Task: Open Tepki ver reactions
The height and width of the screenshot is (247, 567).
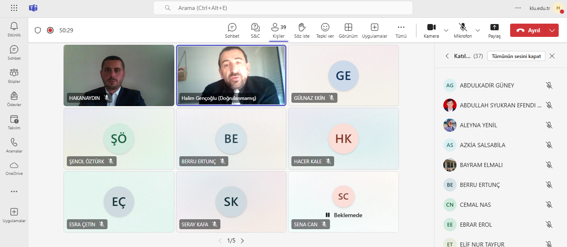Action: [325, 31]
